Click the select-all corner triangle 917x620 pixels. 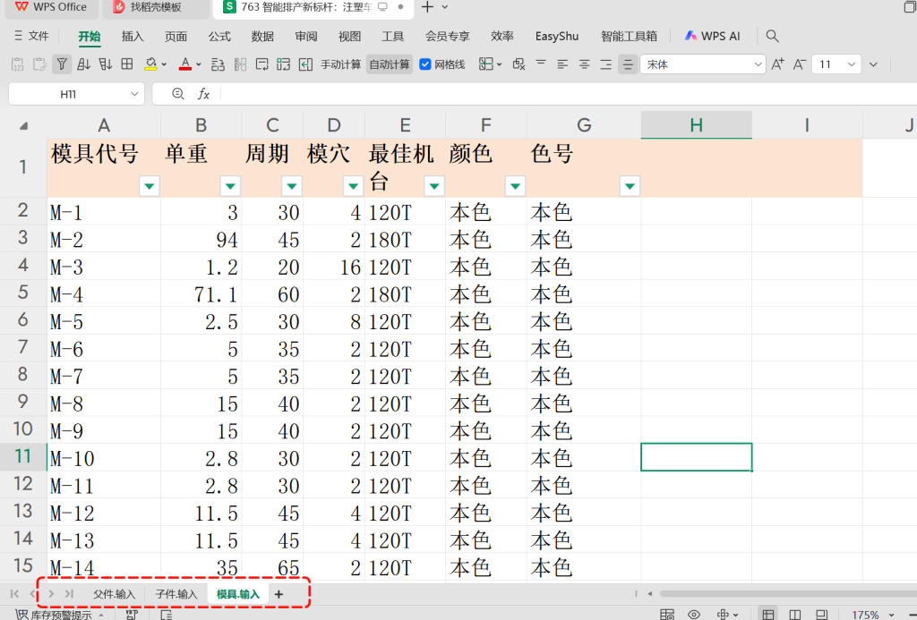pyautogui.click(x=23, y=125)
